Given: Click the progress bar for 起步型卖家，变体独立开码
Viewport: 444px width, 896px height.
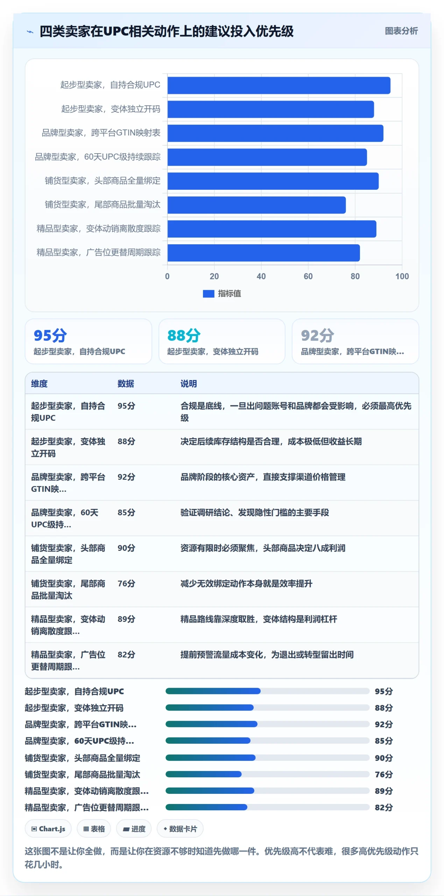Looking at the screenshot, I should click(x=267, y=707).
